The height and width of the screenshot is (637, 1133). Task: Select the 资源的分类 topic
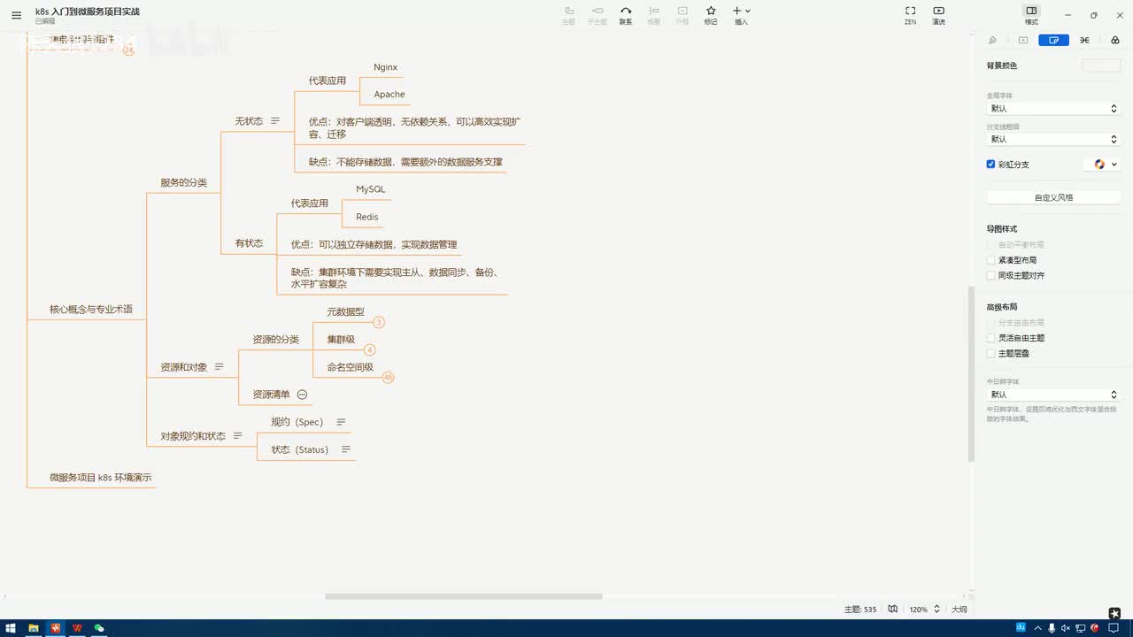pos(276,339)
